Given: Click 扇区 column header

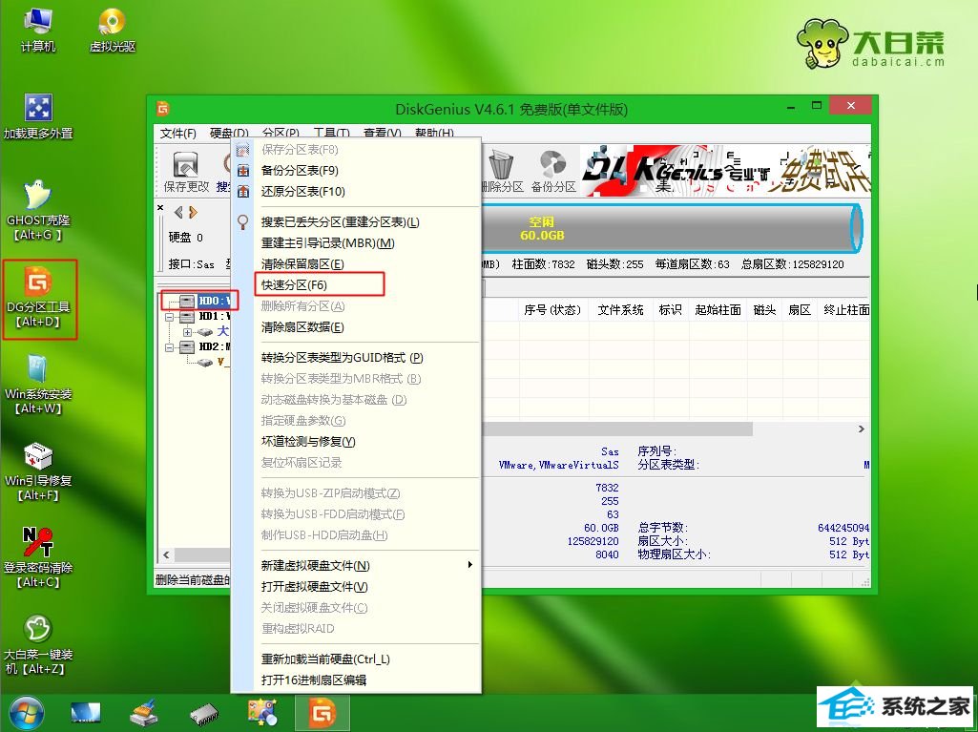Looking at the screenshot, I should coord(800,310).
